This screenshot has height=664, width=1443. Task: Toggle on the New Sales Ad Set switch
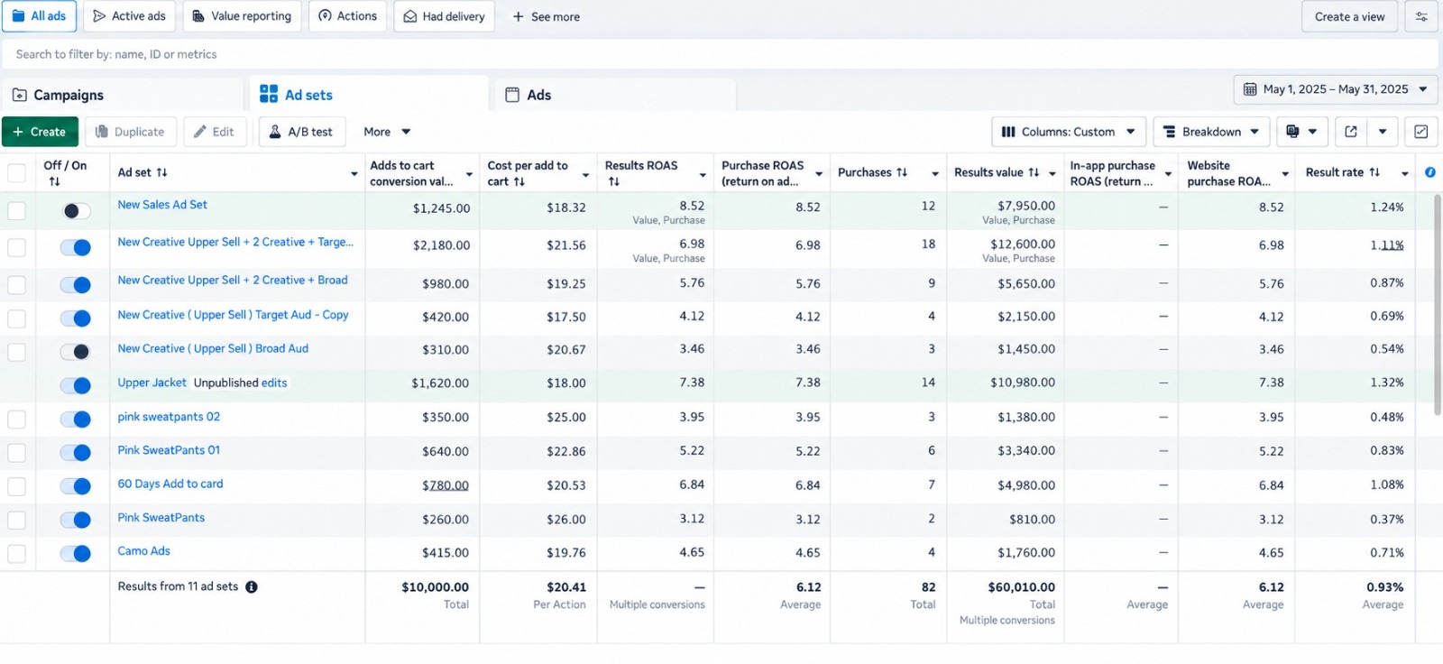(76, 211)
